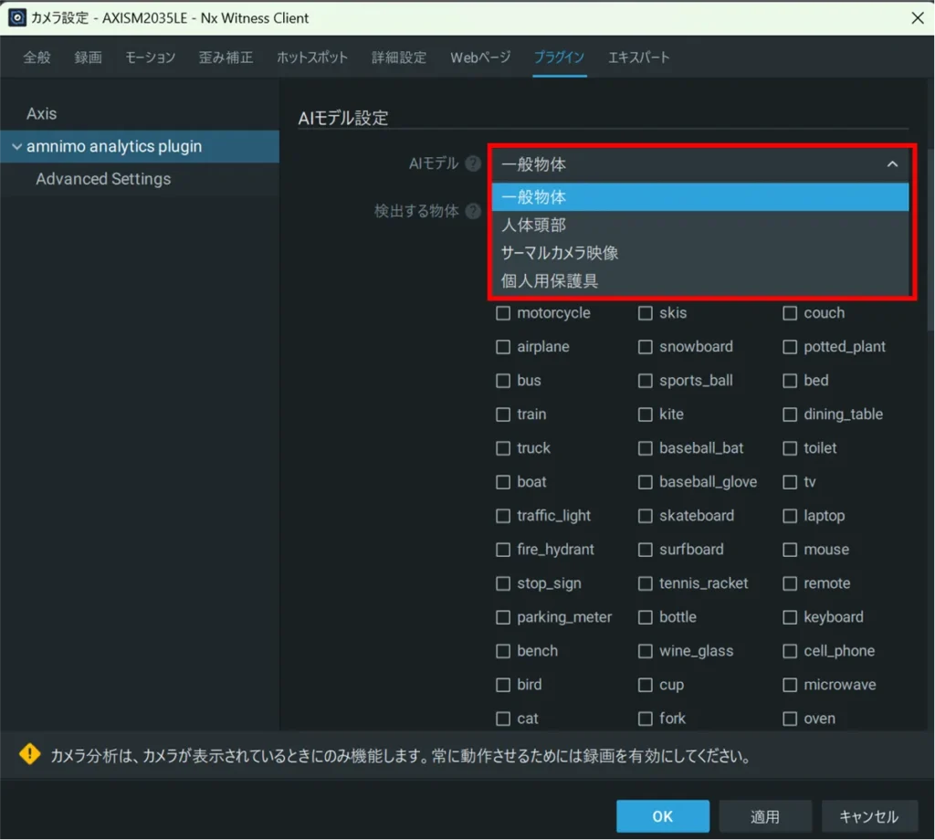Tick the cell_phone checkbox
Screen dimensions: 935x840
790,651
